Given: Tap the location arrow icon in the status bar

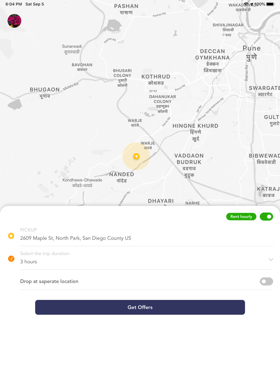Looking at the screenshot, I should coord(251,4).
